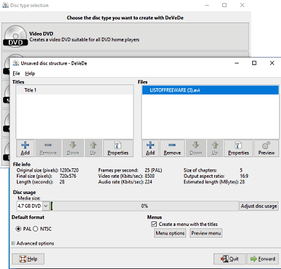The height and width of the screenshot is (269, 281).
Task: Open the Help menu
Action: [30, 73]
